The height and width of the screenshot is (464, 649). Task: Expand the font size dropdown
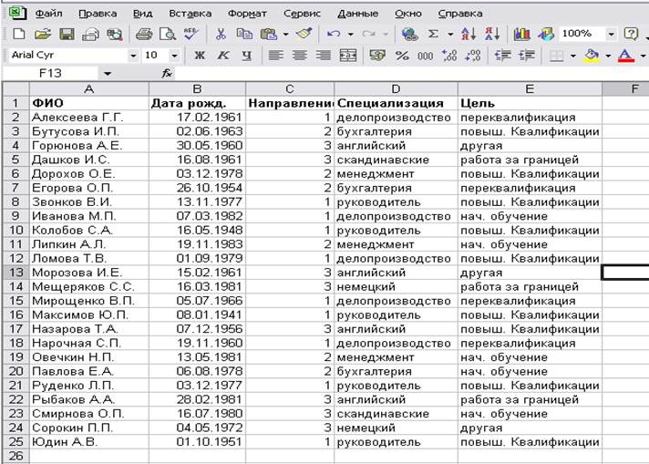coord(179,56)
